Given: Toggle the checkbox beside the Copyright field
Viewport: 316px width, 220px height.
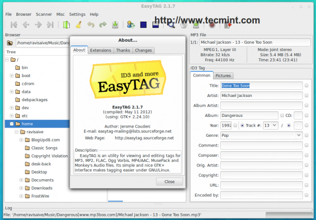Looking at the screenshot, I should point(306,175).
